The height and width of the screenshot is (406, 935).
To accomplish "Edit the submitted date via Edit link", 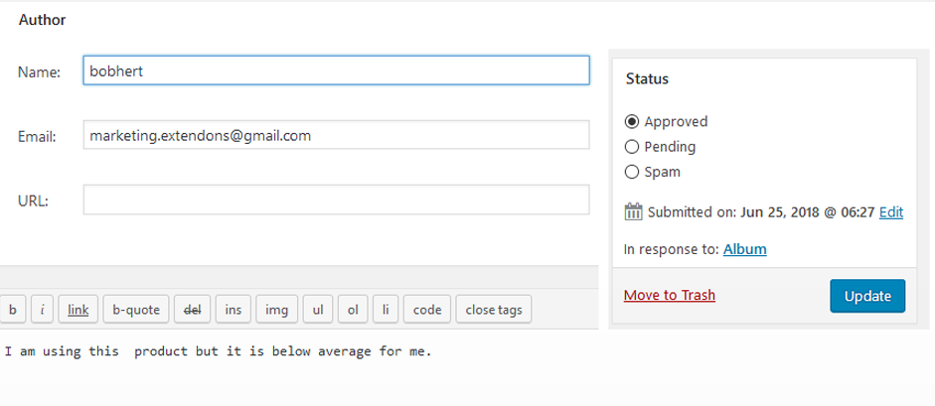I will tap(891, 211).
